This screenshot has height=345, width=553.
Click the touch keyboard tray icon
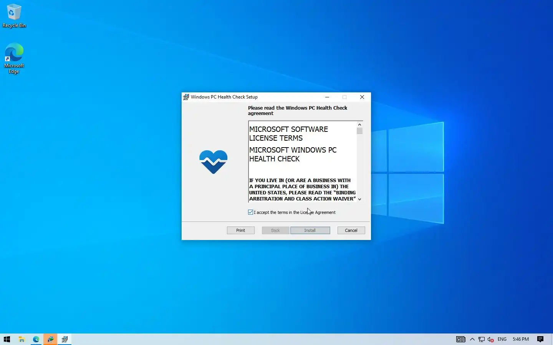click(461, 339)
